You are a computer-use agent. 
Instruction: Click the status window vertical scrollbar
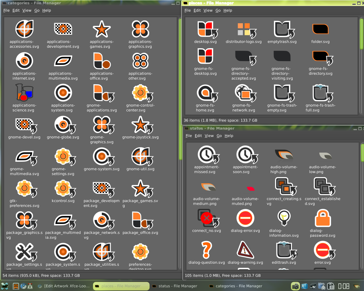[x=362, y=206]
